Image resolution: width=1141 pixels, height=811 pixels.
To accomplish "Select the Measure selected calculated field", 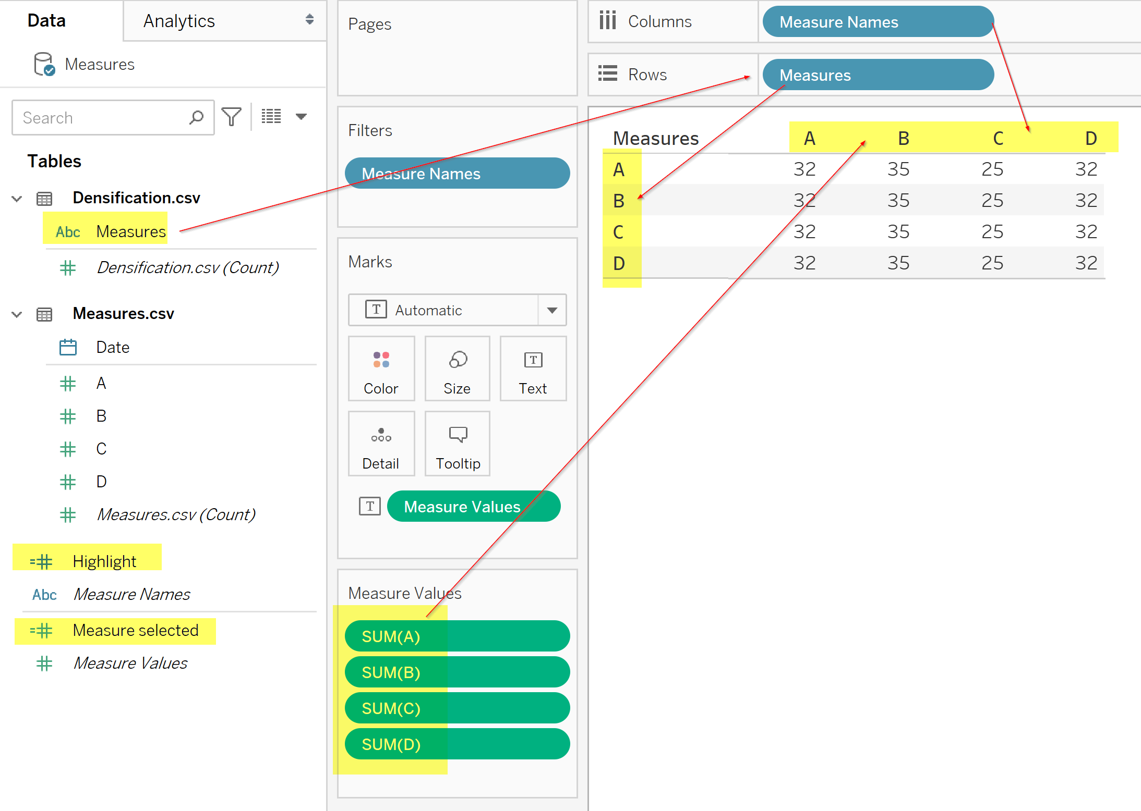I will coord(135,631).
